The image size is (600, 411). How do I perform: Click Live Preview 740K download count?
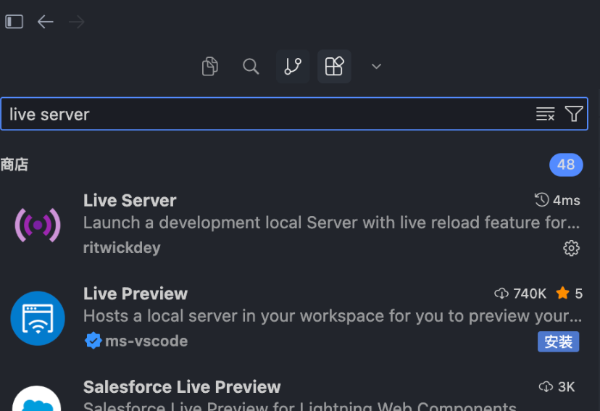click(x=520, y=294)
